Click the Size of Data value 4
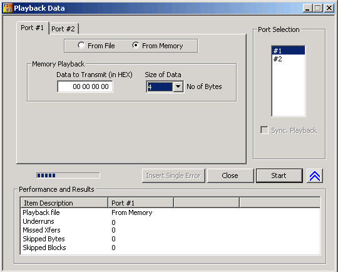 tap(160, 86)
